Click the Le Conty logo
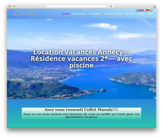The width and height of the screenshot is (163, 138). pos(24,14)
